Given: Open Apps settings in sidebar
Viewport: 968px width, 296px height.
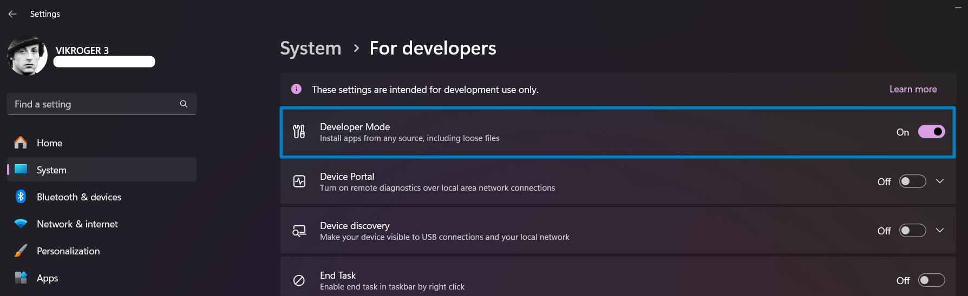Looking at the screenshot, I should pyautogui.click(x=102, y=278).
